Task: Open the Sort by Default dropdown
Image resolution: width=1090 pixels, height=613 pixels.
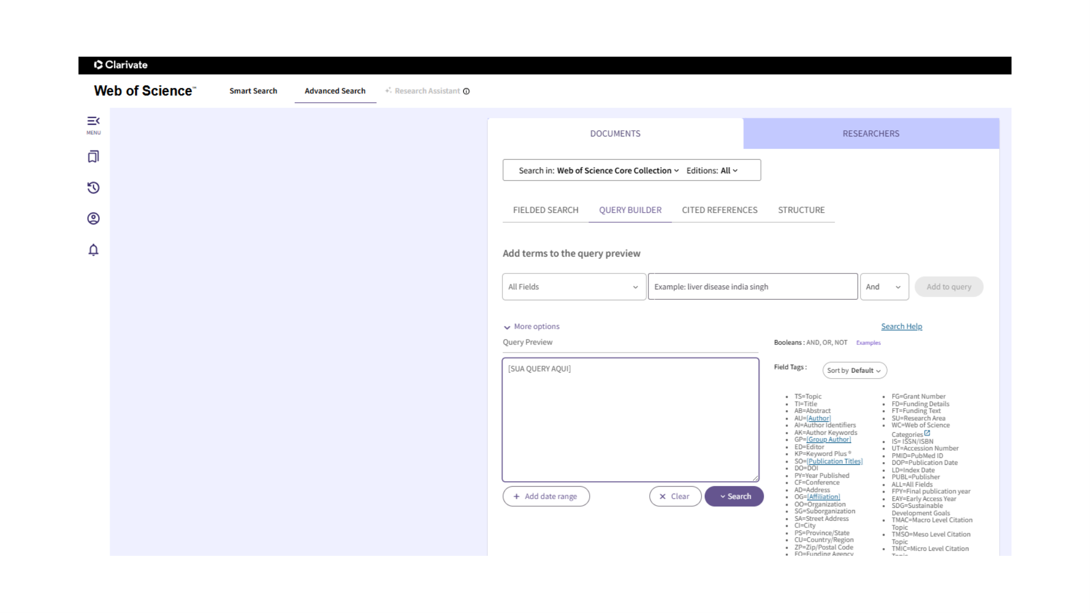Action: 854,371
